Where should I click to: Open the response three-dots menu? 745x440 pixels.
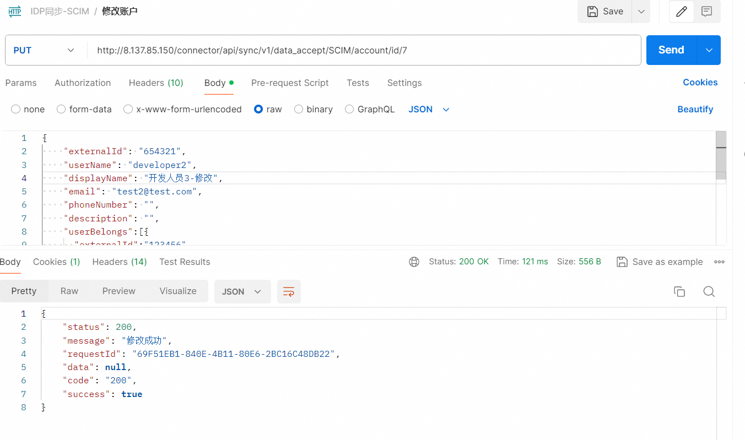coord(719,262)
